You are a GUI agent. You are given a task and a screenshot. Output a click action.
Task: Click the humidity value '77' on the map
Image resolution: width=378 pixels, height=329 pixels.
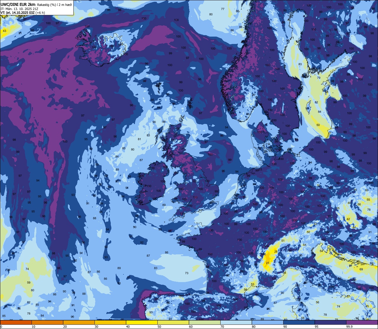[x=223, y=9]
